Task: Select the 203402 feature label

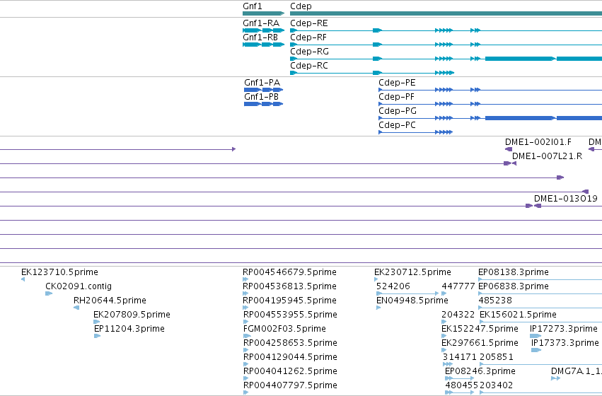Action: (x=497, y=385)
